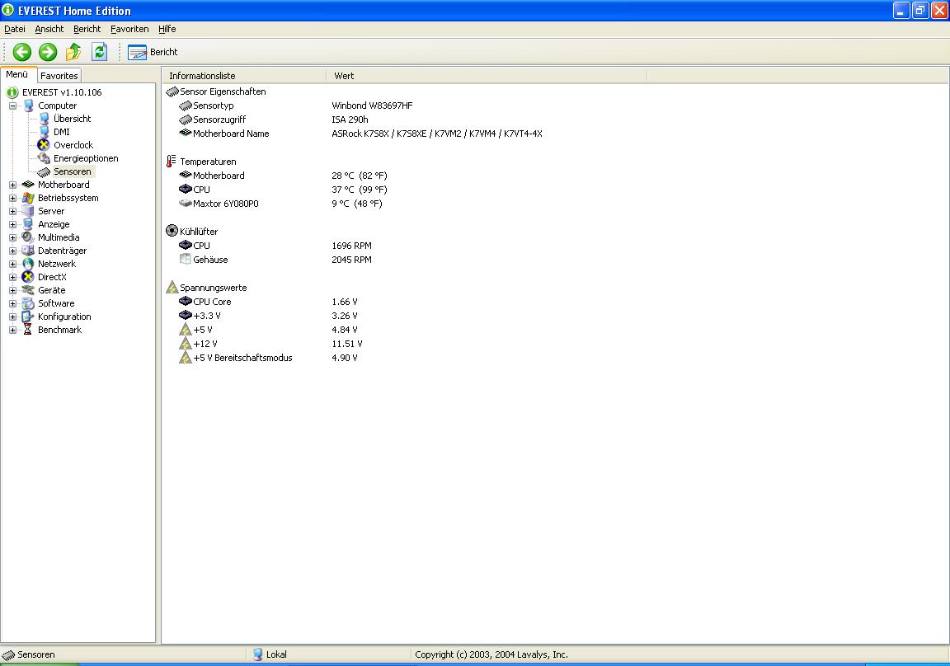Click the Datenträger disk icon
This screenshot has width=950, height=666.
coord(28,251)
